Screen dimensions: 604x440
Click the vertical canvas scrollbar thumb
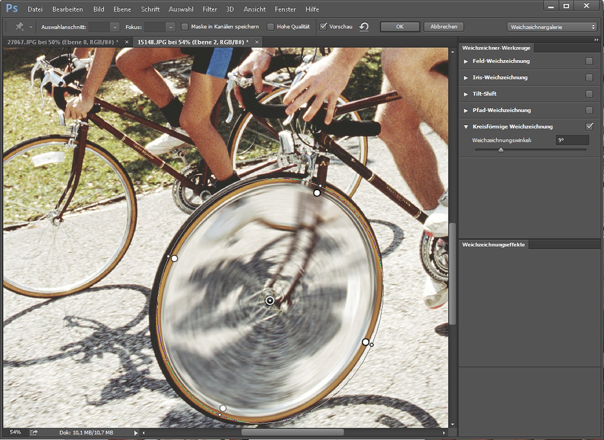[x=452, y=274]
